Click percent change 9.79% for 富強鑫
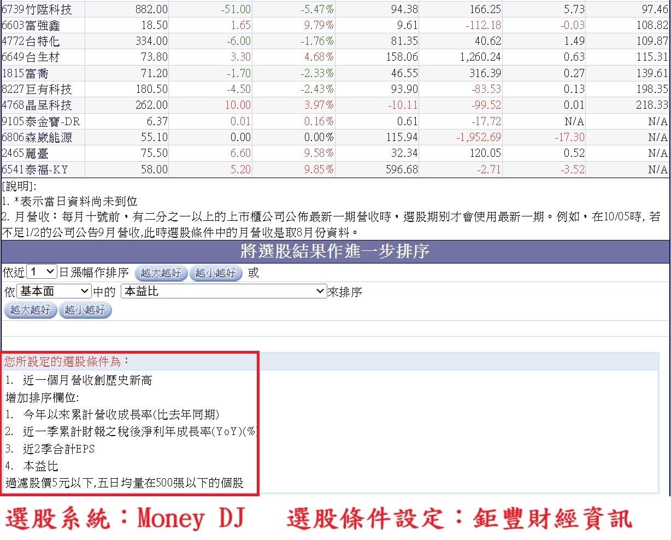 [x=319, y=25]
